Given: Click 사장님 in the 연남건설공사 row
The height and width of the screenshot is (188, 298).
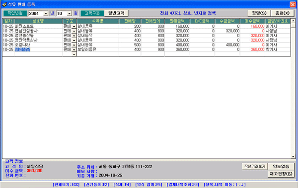Looking at the screenshot, I should pos(278,31).
